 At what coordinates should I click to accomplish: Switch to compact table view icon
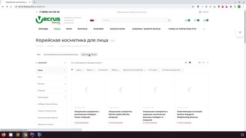coord(208,62)
